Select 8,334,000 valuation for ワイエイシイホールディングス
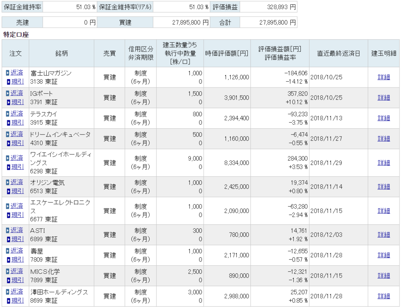Screen dimensions: 401x307 pyautogui.click(x=237, y=163)
